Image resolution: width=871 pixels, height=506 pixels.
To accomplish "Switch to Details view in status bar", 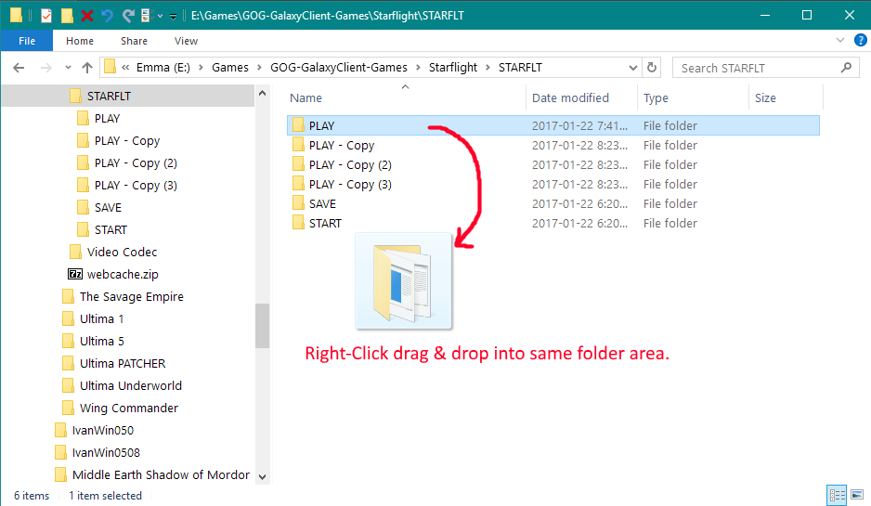I will point(837,495).
